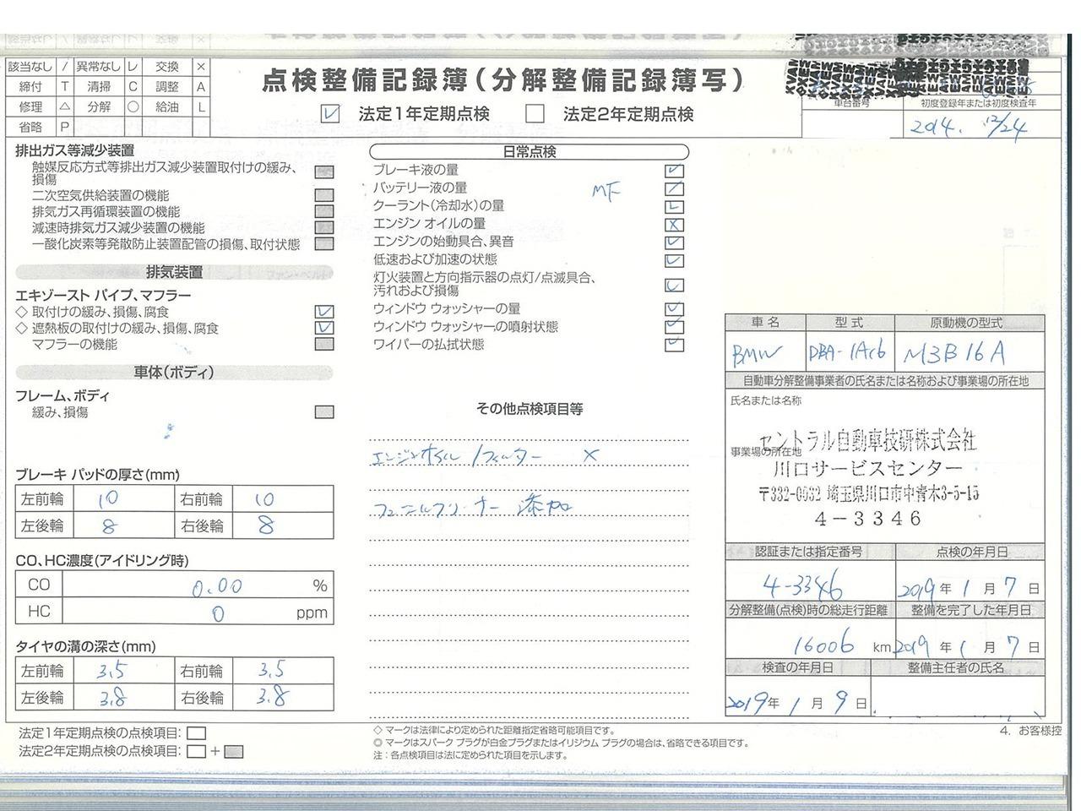
Task: Tick the 法定2年定期点検 checkbox
Action: 535,113
